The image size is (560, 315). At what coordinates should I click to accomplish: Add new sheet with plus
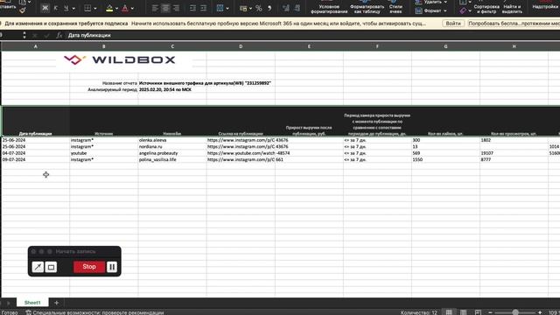tap(56, 303)
